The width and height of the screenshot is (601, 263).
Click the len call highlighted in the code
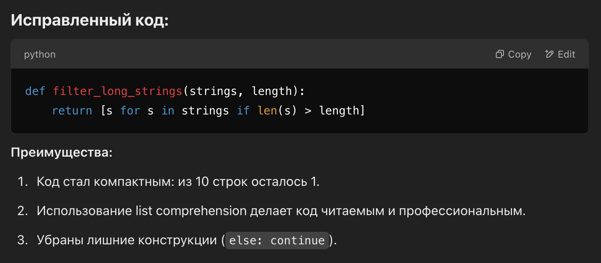268,110
